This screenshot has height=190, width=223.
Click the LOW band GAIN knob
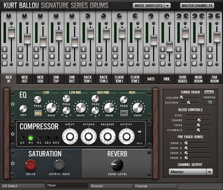point(51,108)
